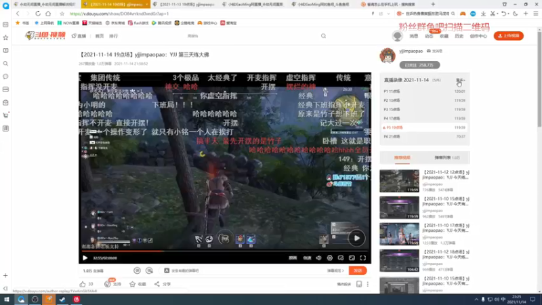
Task: Toggle web fullscreen in the player
Action: 352,258
